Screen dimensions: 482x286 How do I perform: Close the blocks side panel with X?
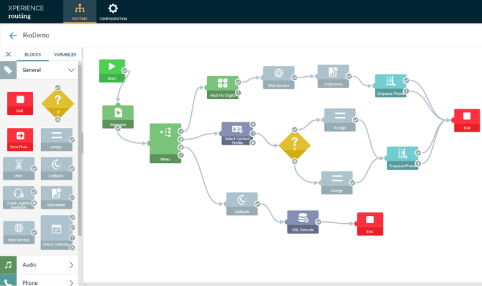coord(8,55)
